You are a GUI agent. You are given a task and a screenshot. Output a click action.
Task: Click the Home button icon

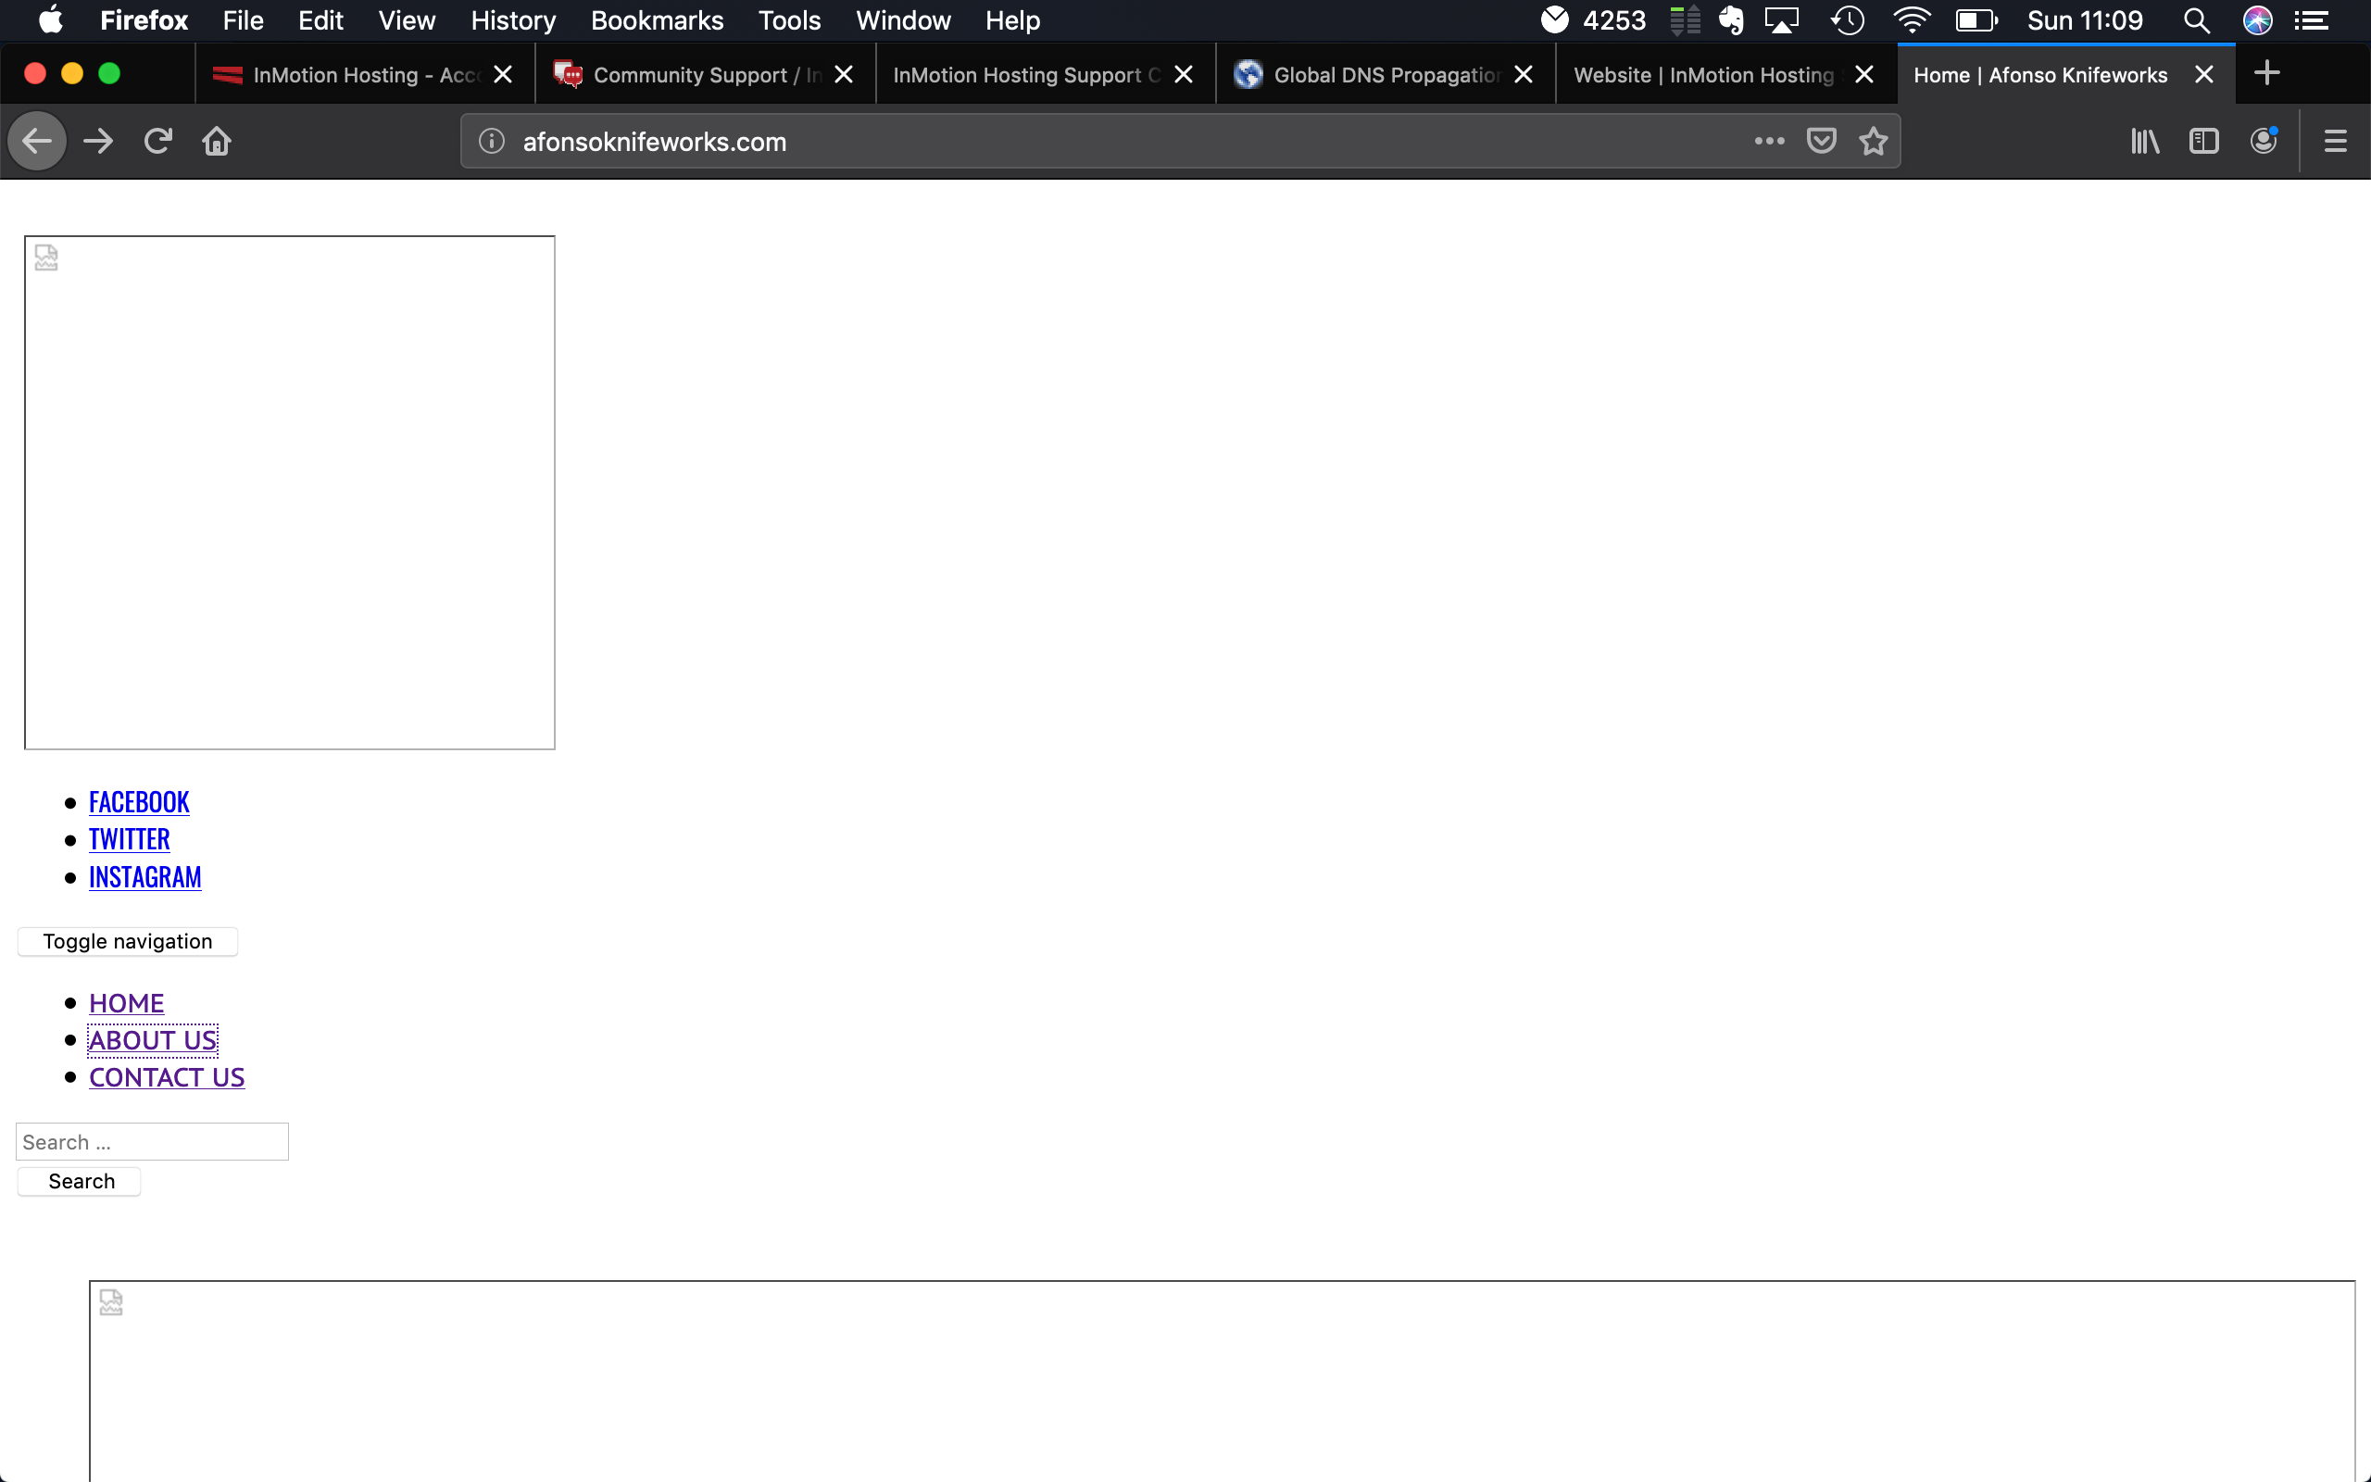click(217, 141)
